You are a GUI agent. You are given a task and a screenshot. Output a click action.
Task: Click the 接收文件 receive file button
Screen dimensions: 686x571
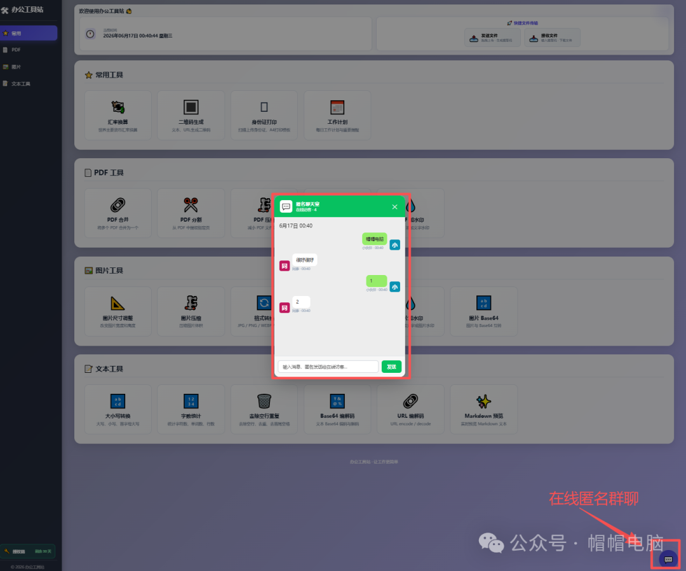pyautogui.click(x=552, y=37)
